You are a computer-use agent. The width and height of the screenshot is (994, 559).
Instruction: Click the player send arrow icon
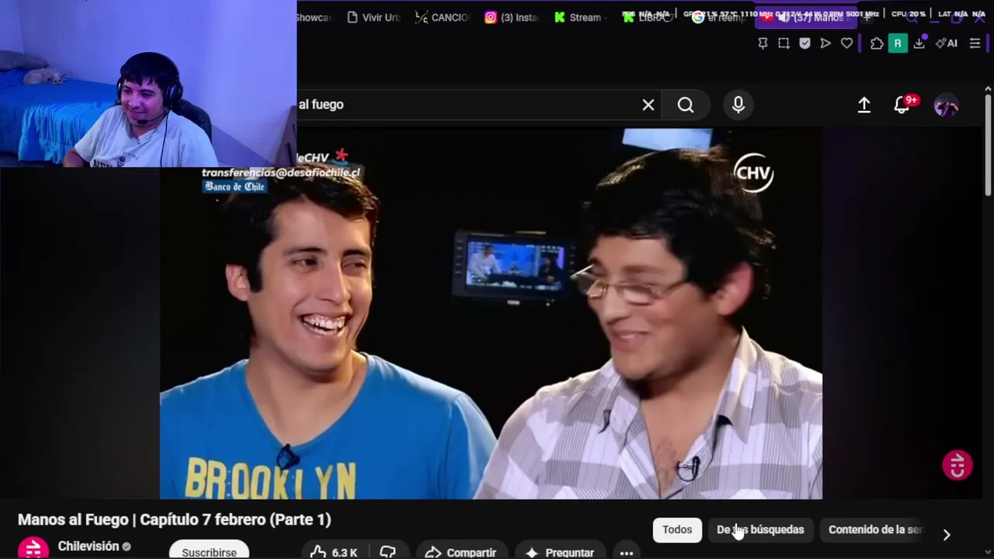point(825,43)
